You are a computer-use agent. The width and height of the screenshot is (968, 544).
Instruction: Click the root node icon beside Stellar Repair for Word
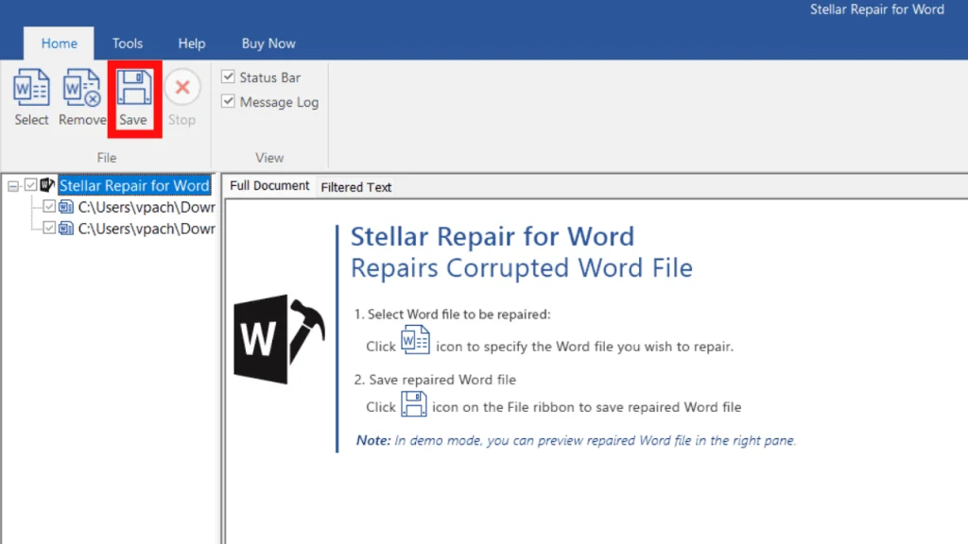[x=47, y=185]
